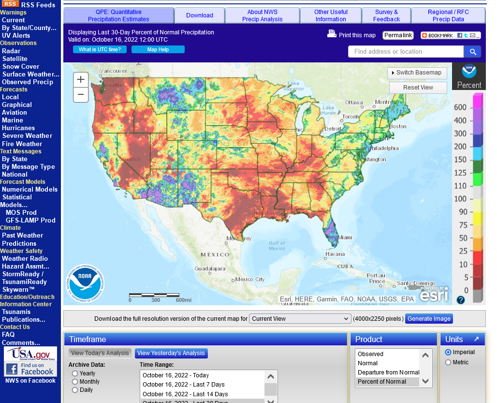Click the magenta 600 percent legend swatch
Screen dimensions: 497x403
478,101
